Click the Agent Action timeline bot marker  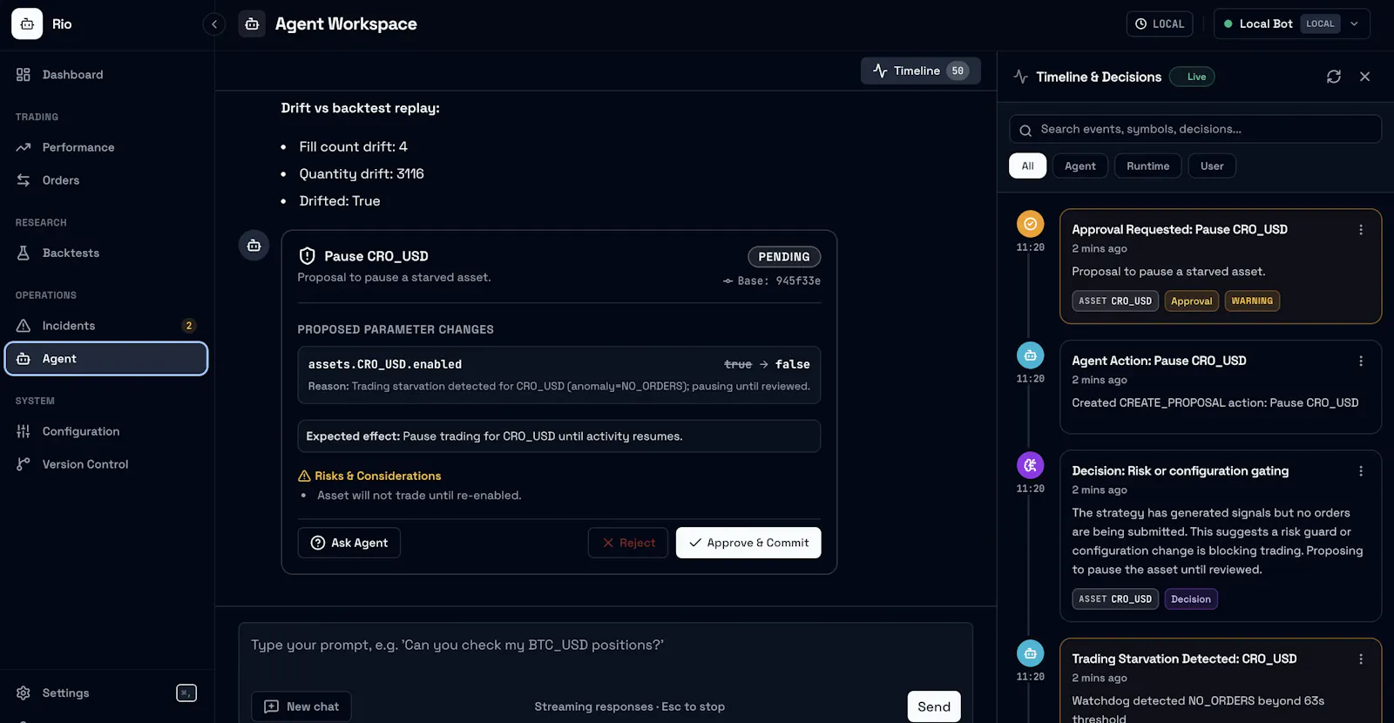(x=1031, y=355)
